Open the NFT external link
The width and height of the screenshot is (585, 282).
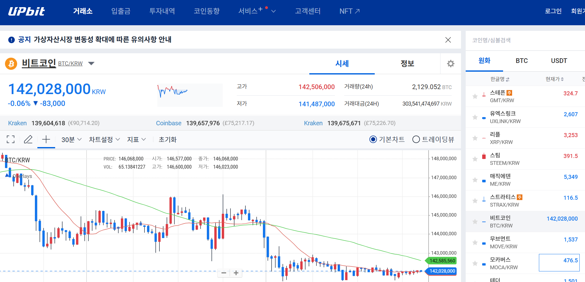[350, 11]
